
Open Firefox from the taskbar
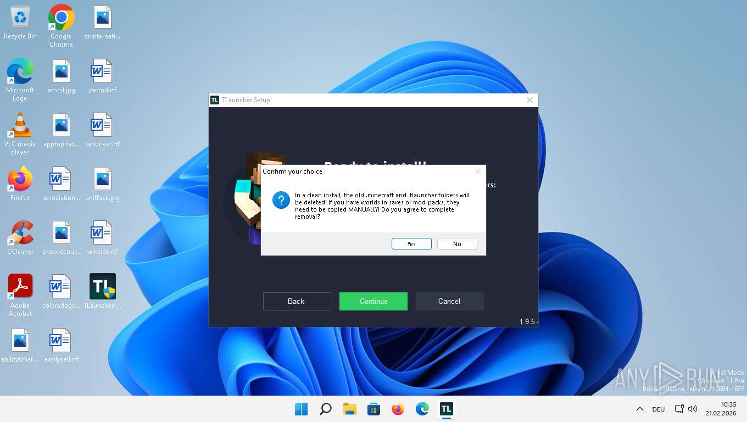tap(398, 409)
